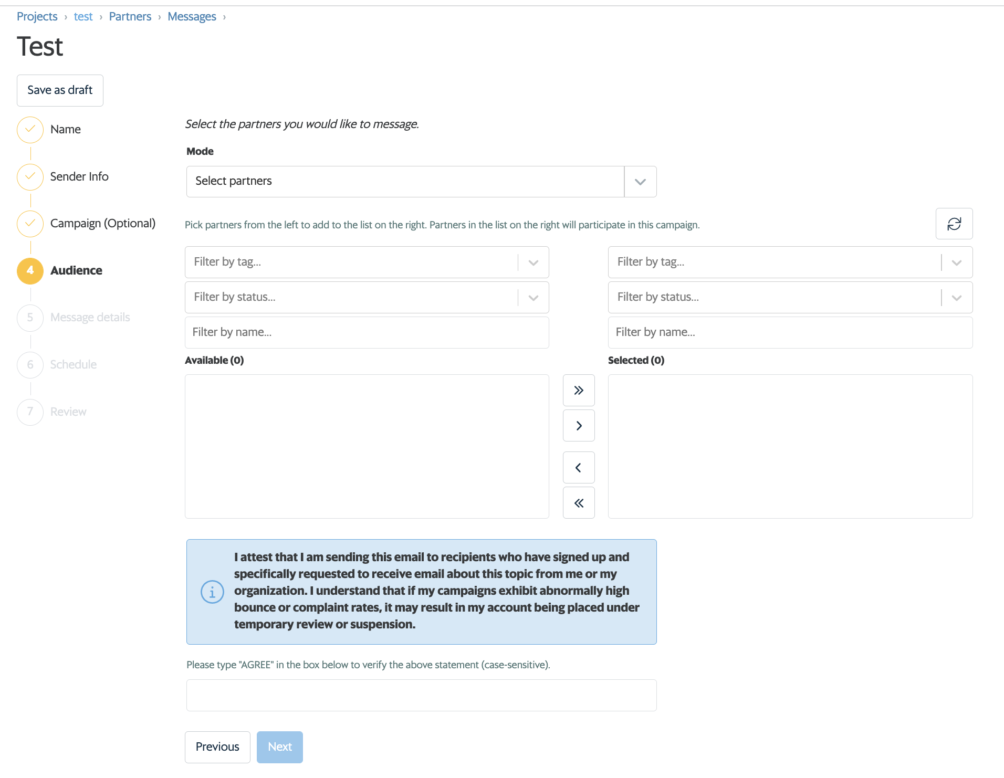The image size is (1004, 778).
Task: Click the Audience step number 4 circle
Action: point(30,271)
